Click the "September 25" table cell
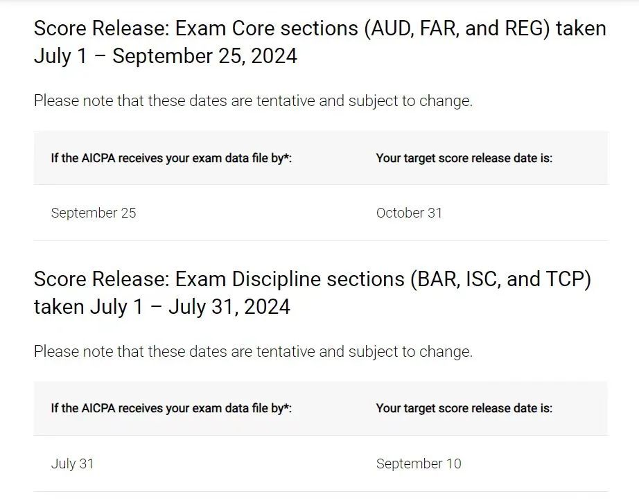This screenshot has width=639, height=503. 94,213
